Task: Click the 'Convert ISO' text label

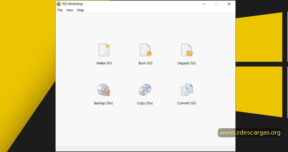Action: (186, 103)
